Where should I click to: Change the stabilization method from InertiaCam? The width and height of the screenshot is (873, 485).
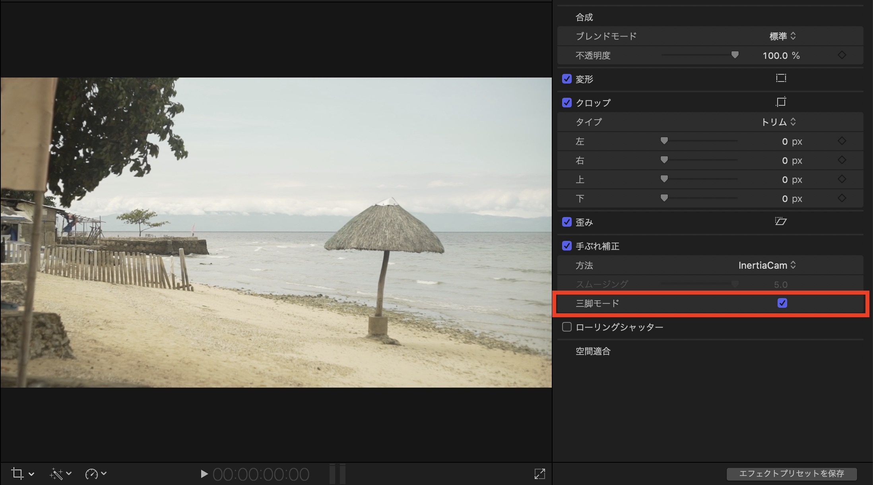click(767, 265)
